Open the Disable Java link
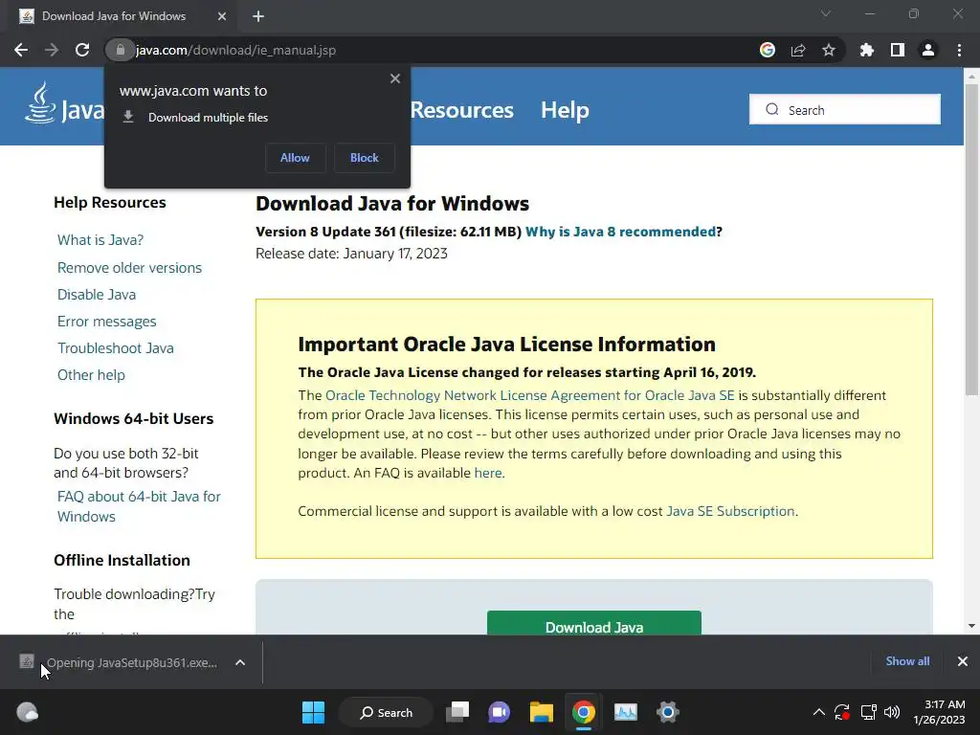 pyautogui.click(x=97, y=295)
